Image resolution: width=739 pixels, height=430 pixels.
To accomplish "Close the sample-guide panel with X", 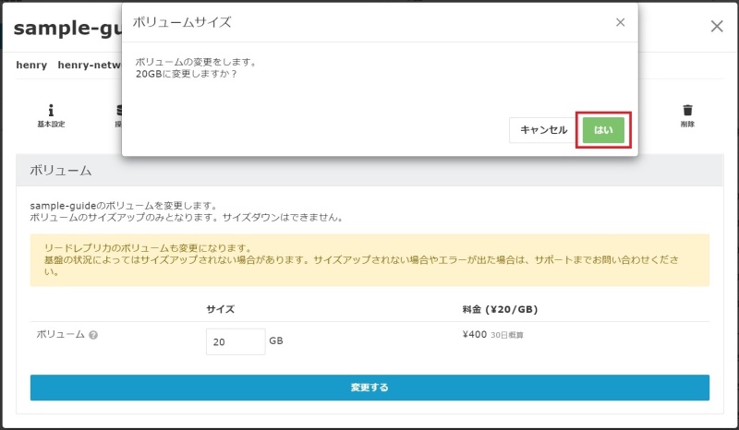I will click(x=717, y=26).
